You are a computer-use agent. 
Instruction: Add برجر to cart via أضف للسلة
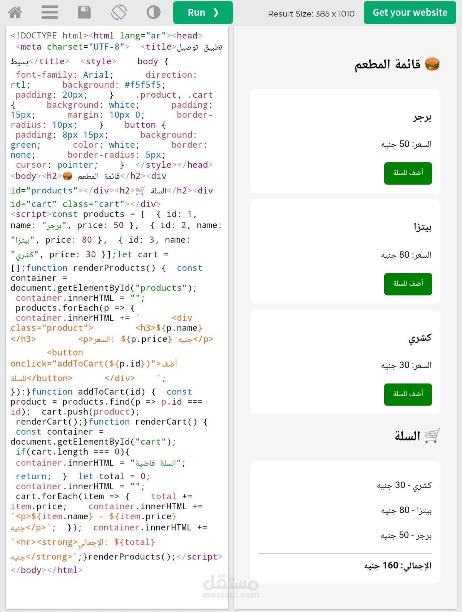tap(408, 173)
